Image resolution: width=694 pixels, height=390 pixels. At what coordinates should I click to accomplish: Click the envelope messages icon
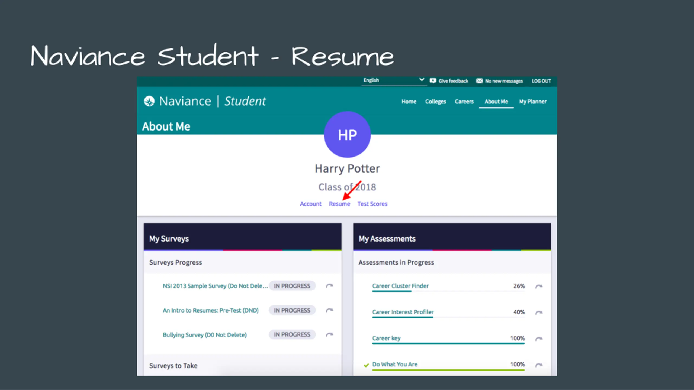click(x=479, y=81)
